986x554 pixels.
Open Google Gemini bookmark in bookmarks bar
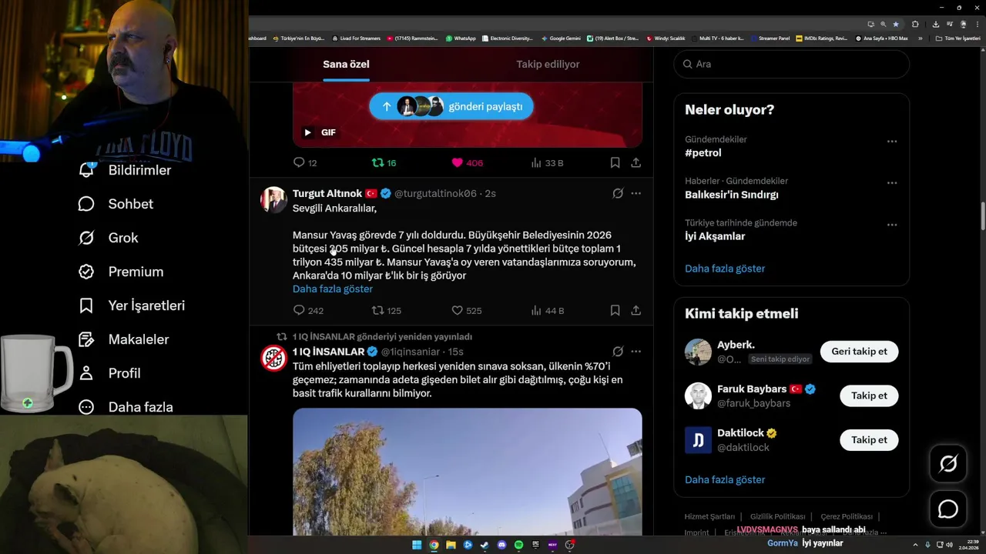[561, 38]
